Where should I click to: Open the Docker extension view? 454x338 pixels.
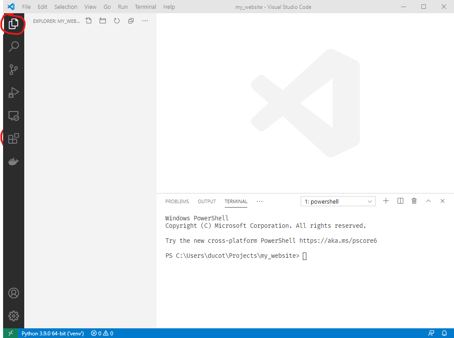point(13,161)
